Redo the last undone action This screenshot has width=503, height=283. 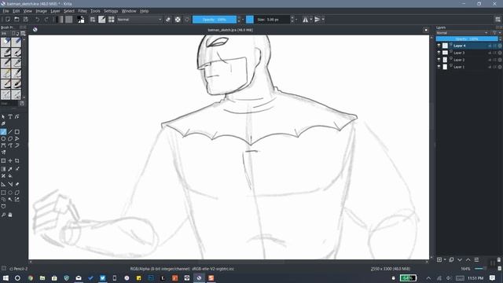coord(46,20)
